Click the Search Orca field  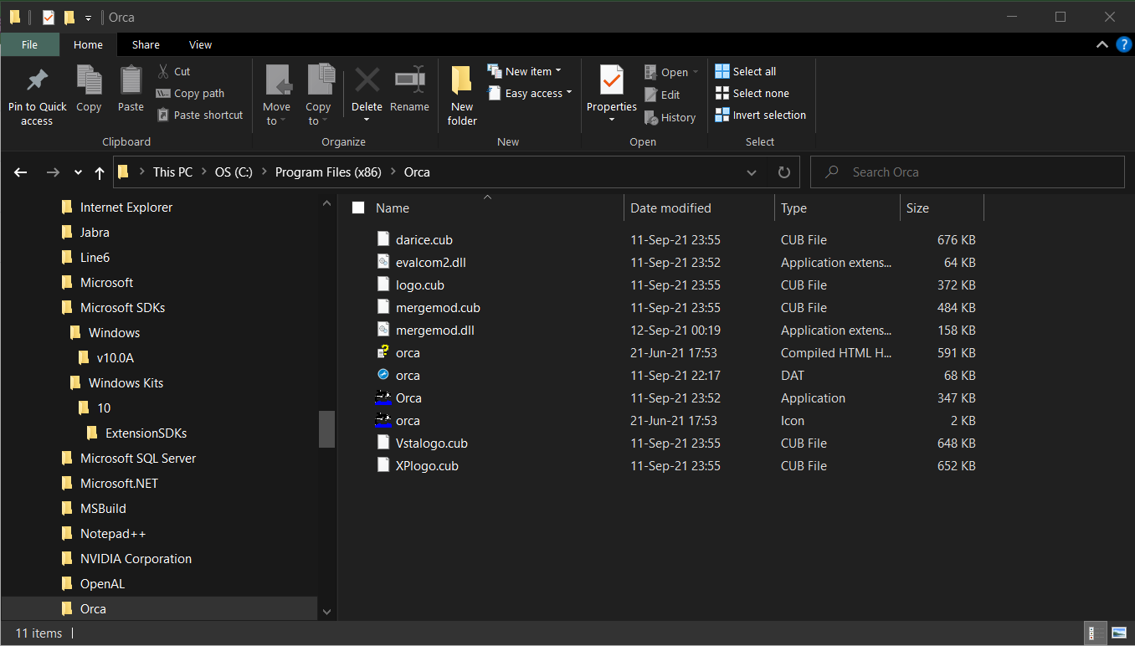click(x=968, y=172)
